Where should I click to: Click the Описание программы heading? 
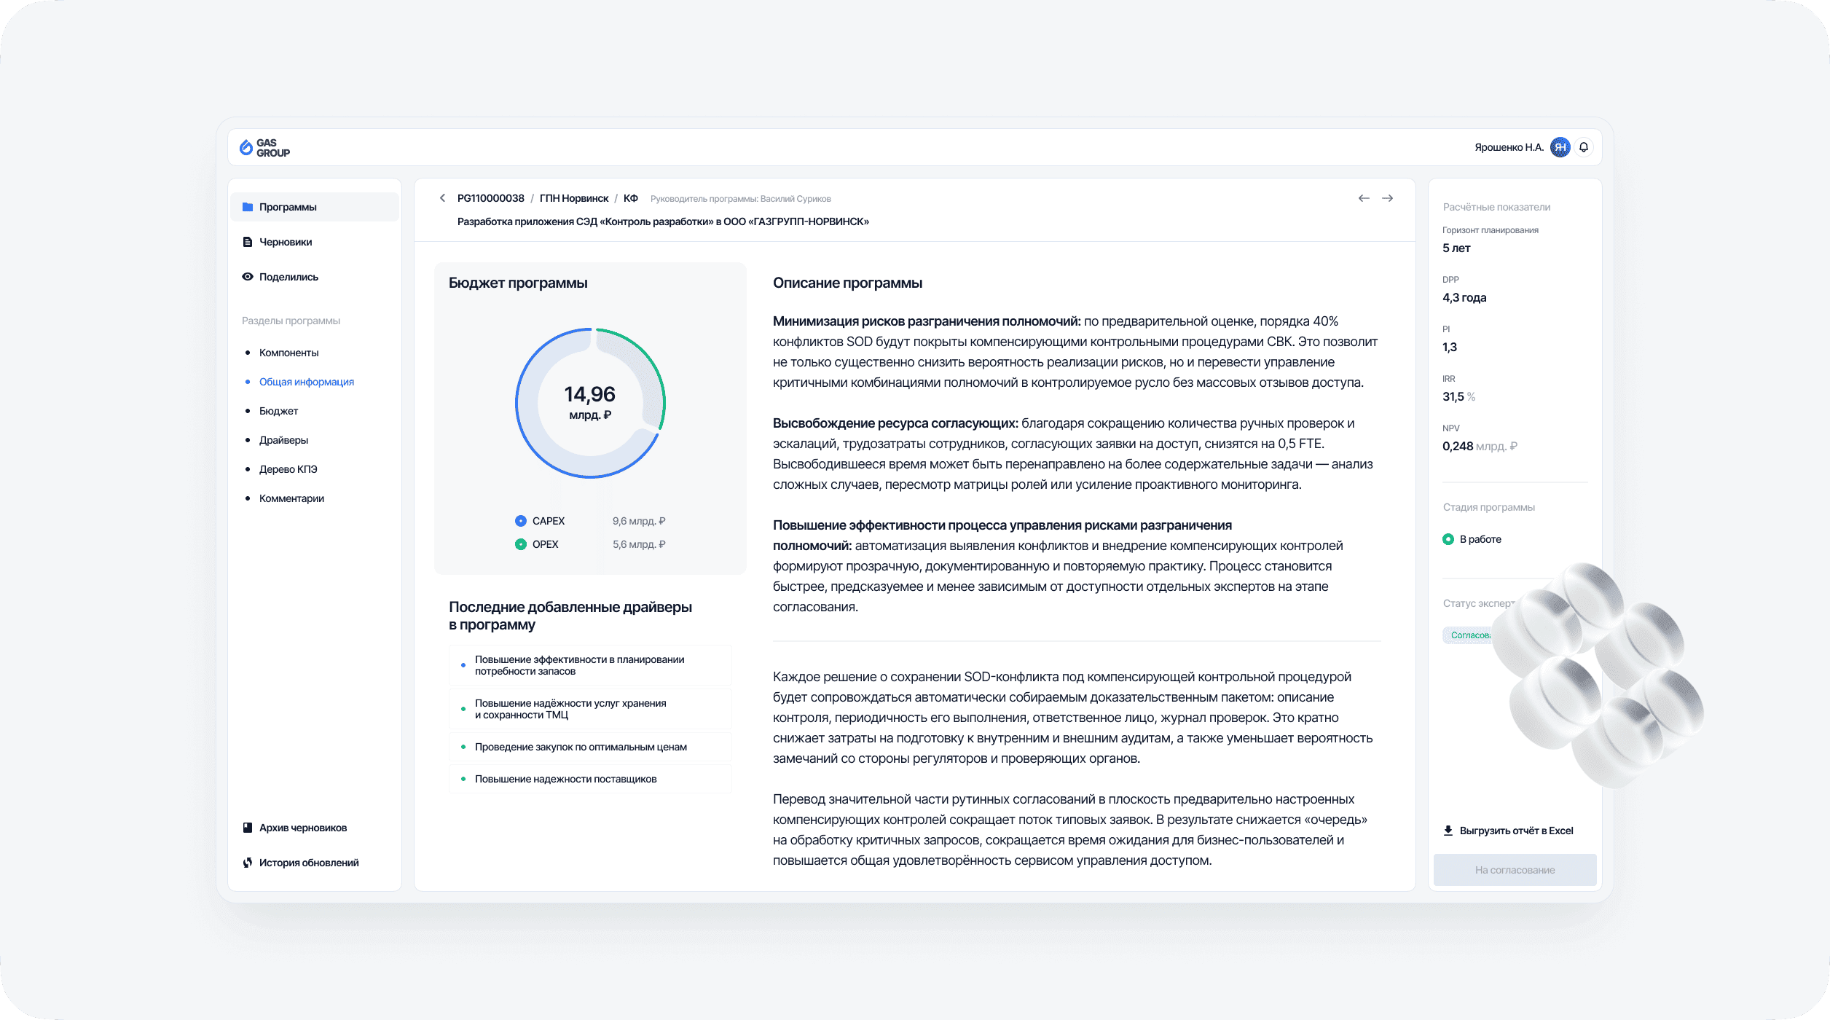[x=847, y=283]
